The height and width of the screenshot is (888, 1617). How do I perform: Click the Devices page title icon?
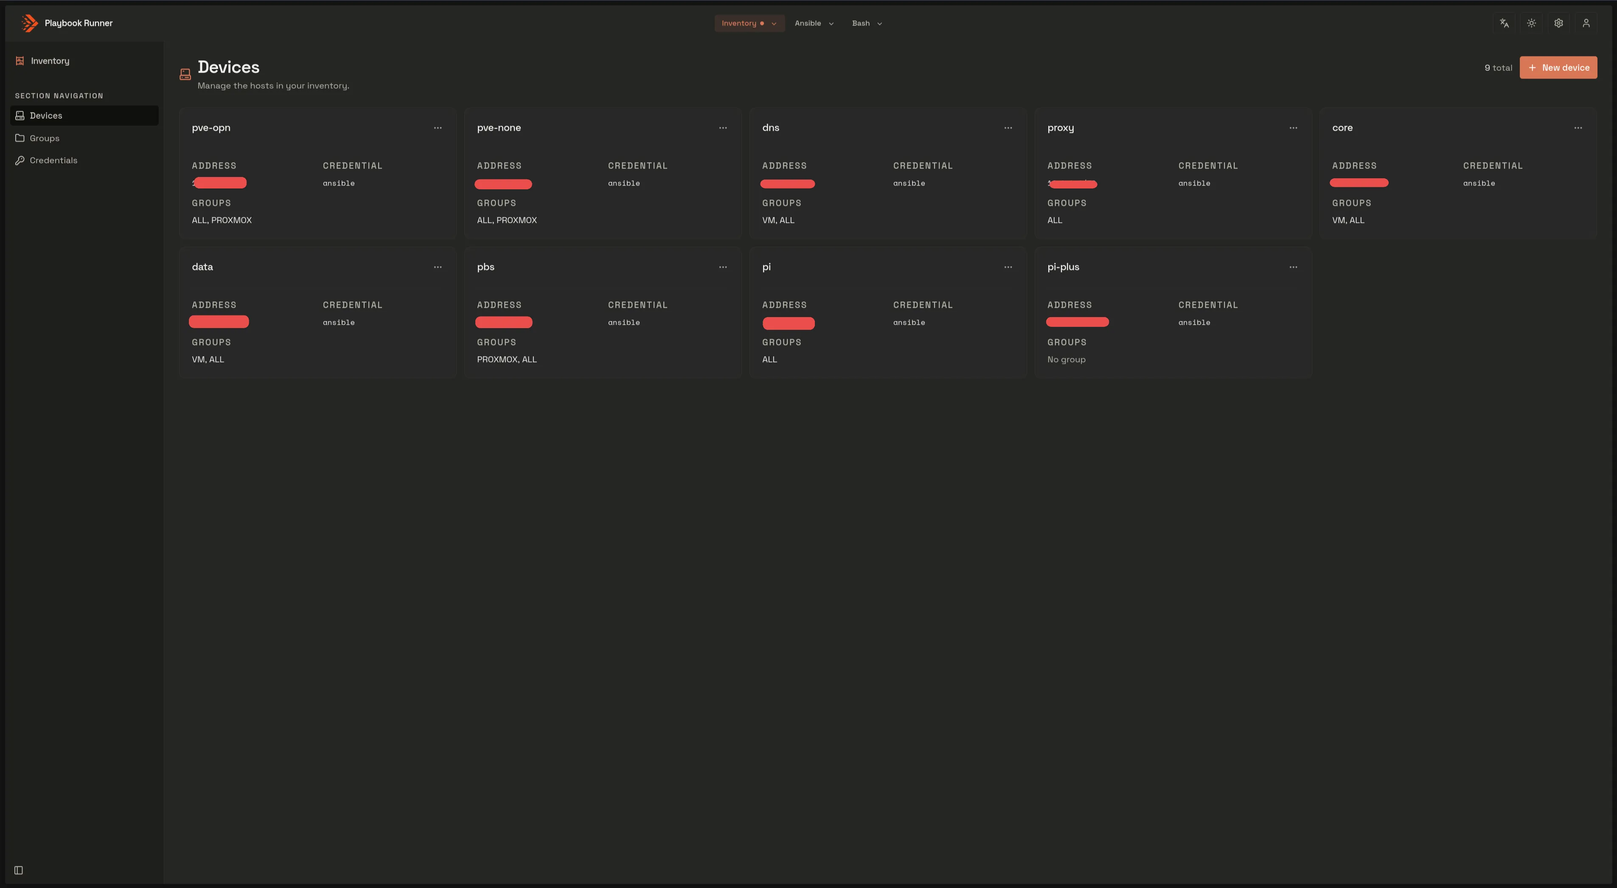[185, 75]
